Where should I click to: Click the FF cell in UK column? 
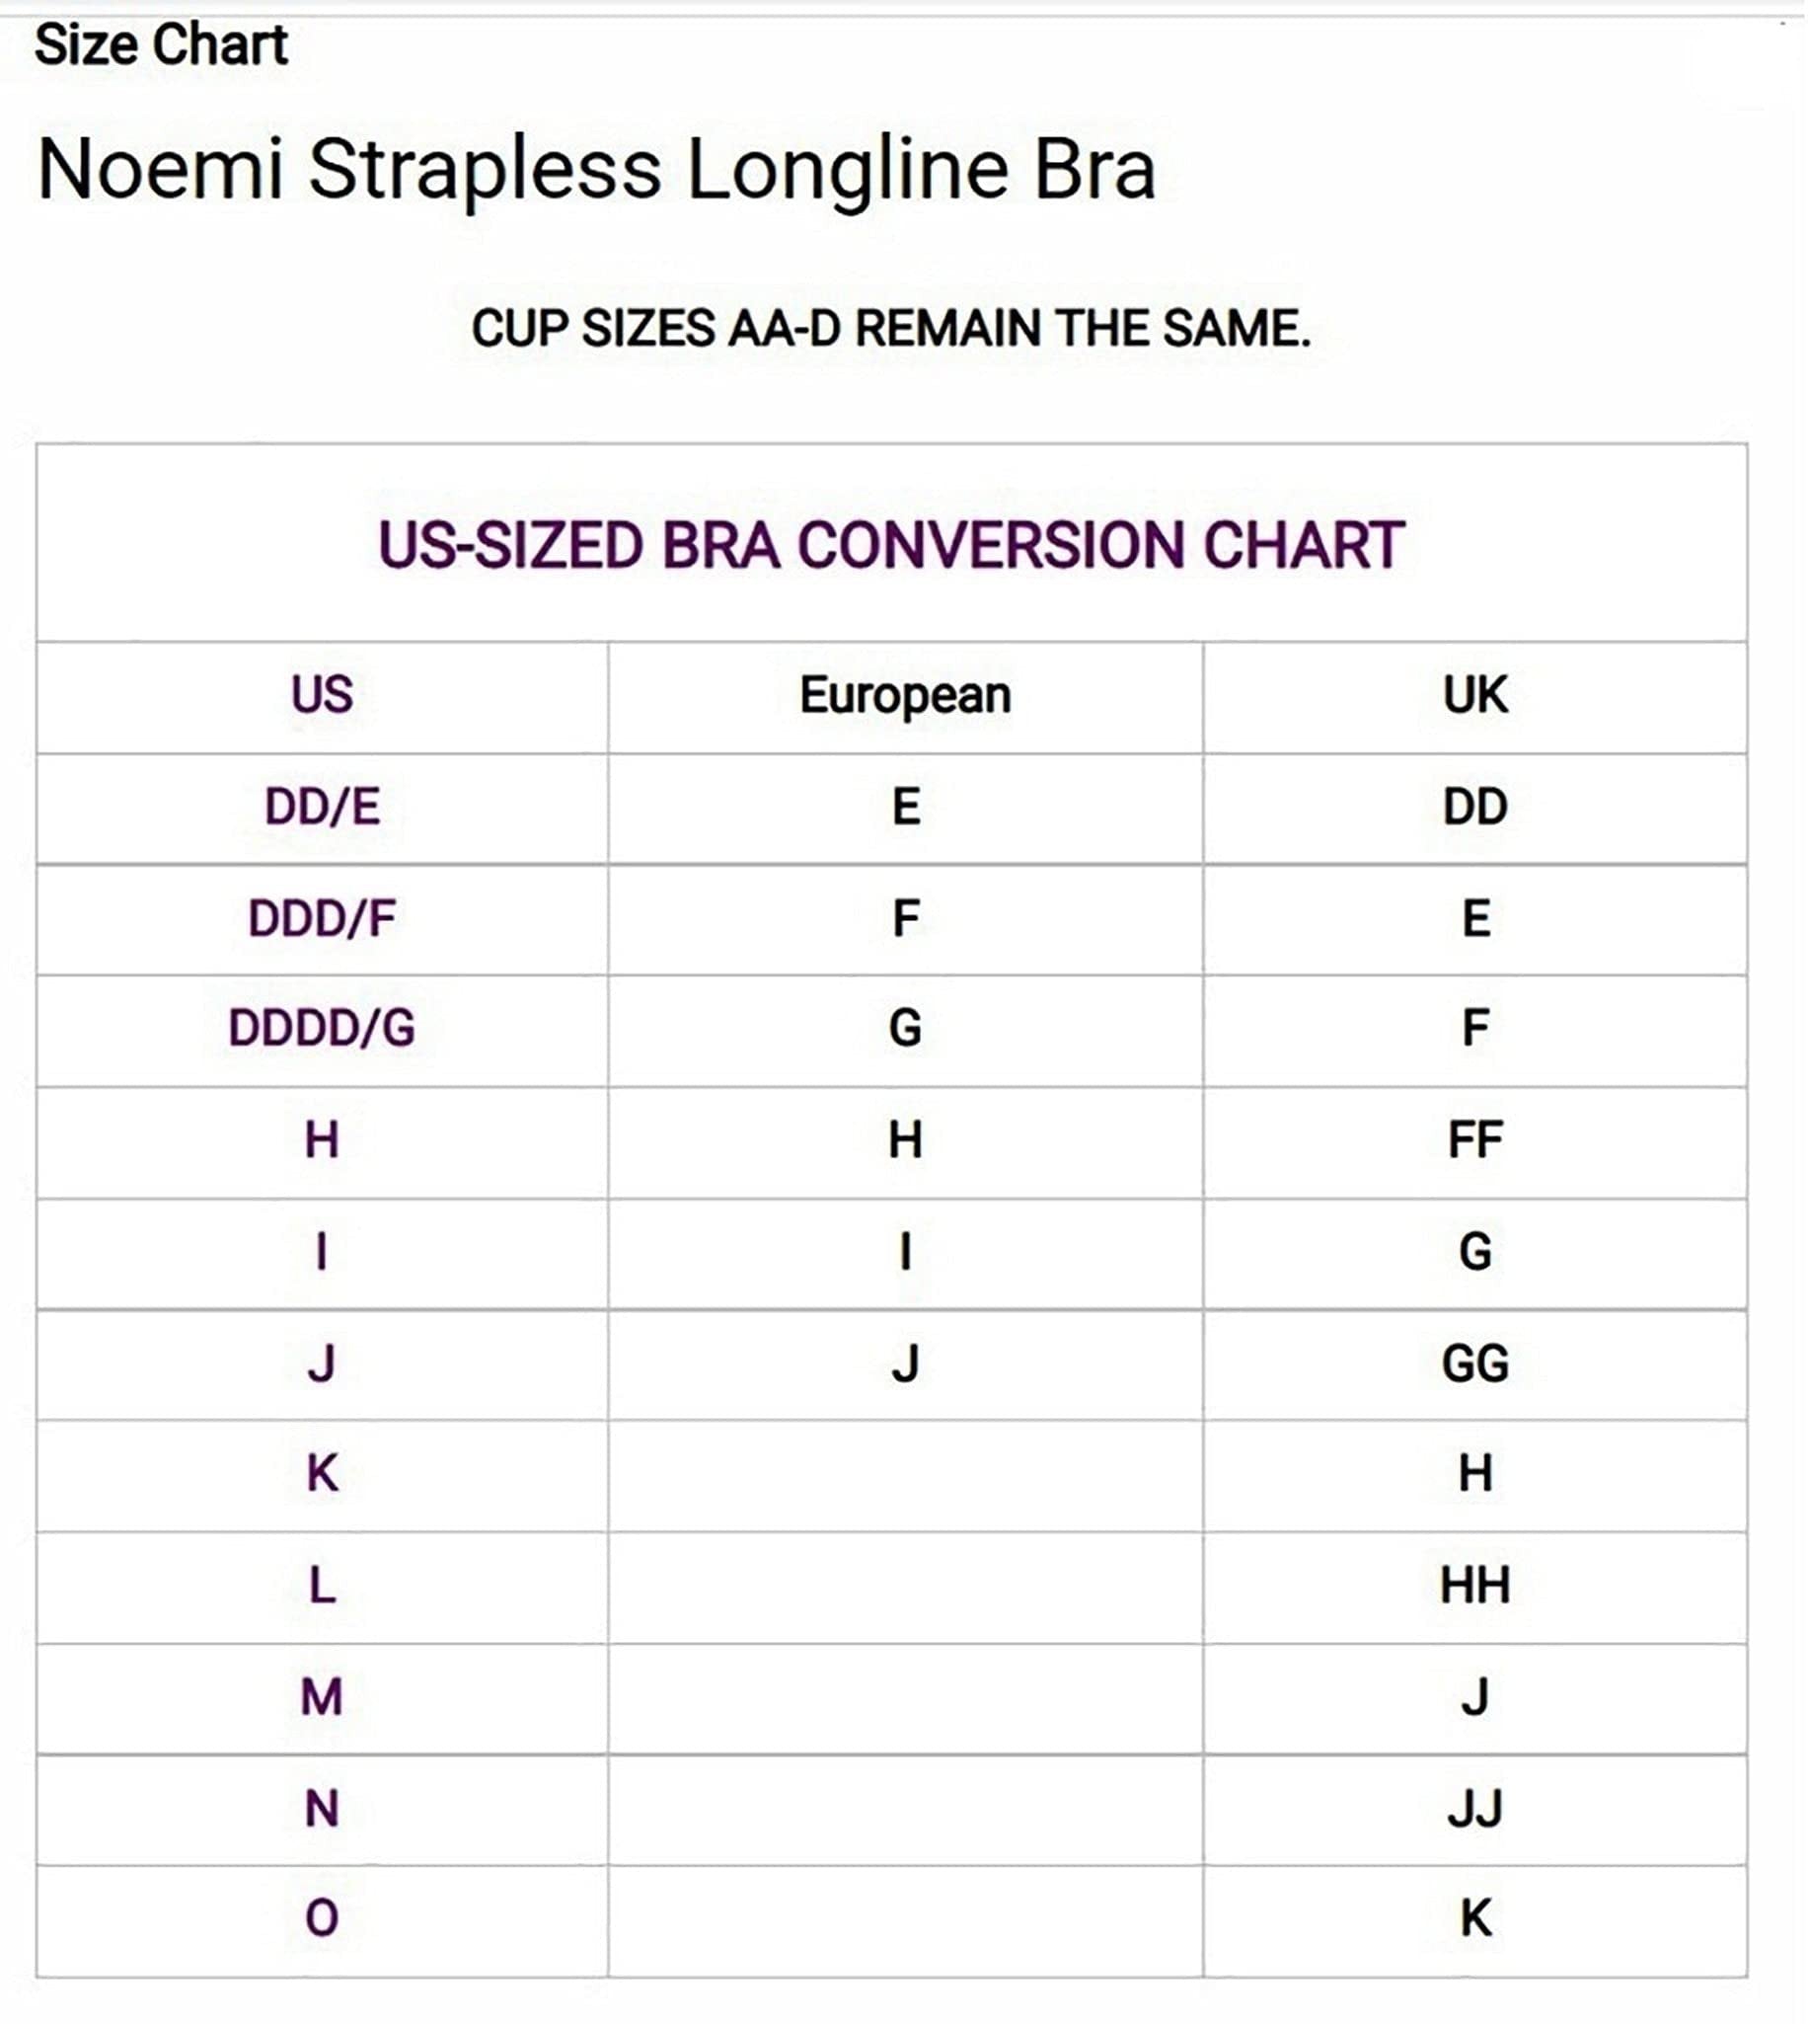[1475, 1140]
